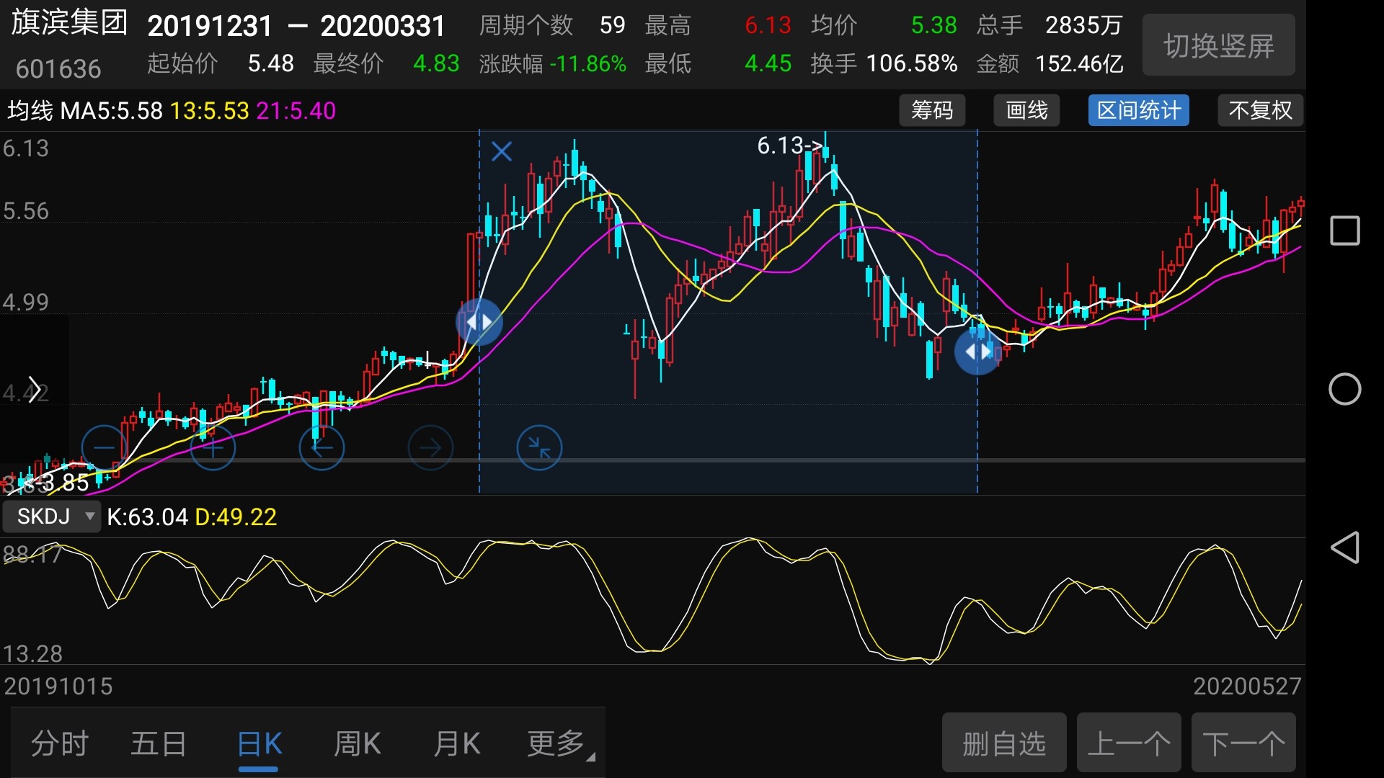Open the 筹码 chip distribution view

(x=932, y=110)
